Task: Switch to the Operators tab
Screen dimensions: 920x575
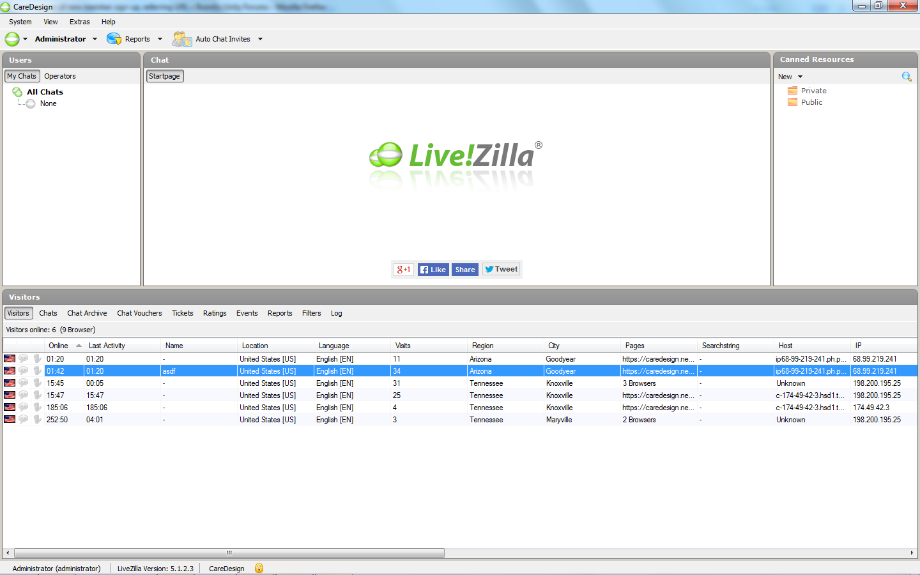Action: 60,76
